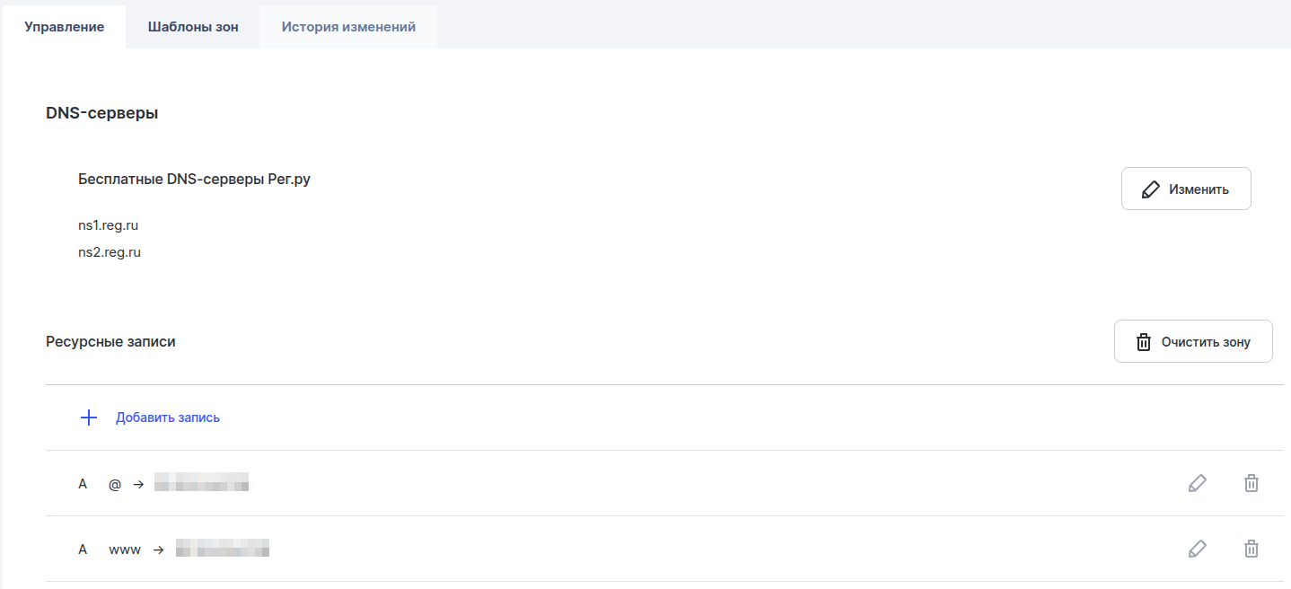Remove the www A record via trash icon
Viewport: 1291px width, 589px height.
tap(1251, 549)
